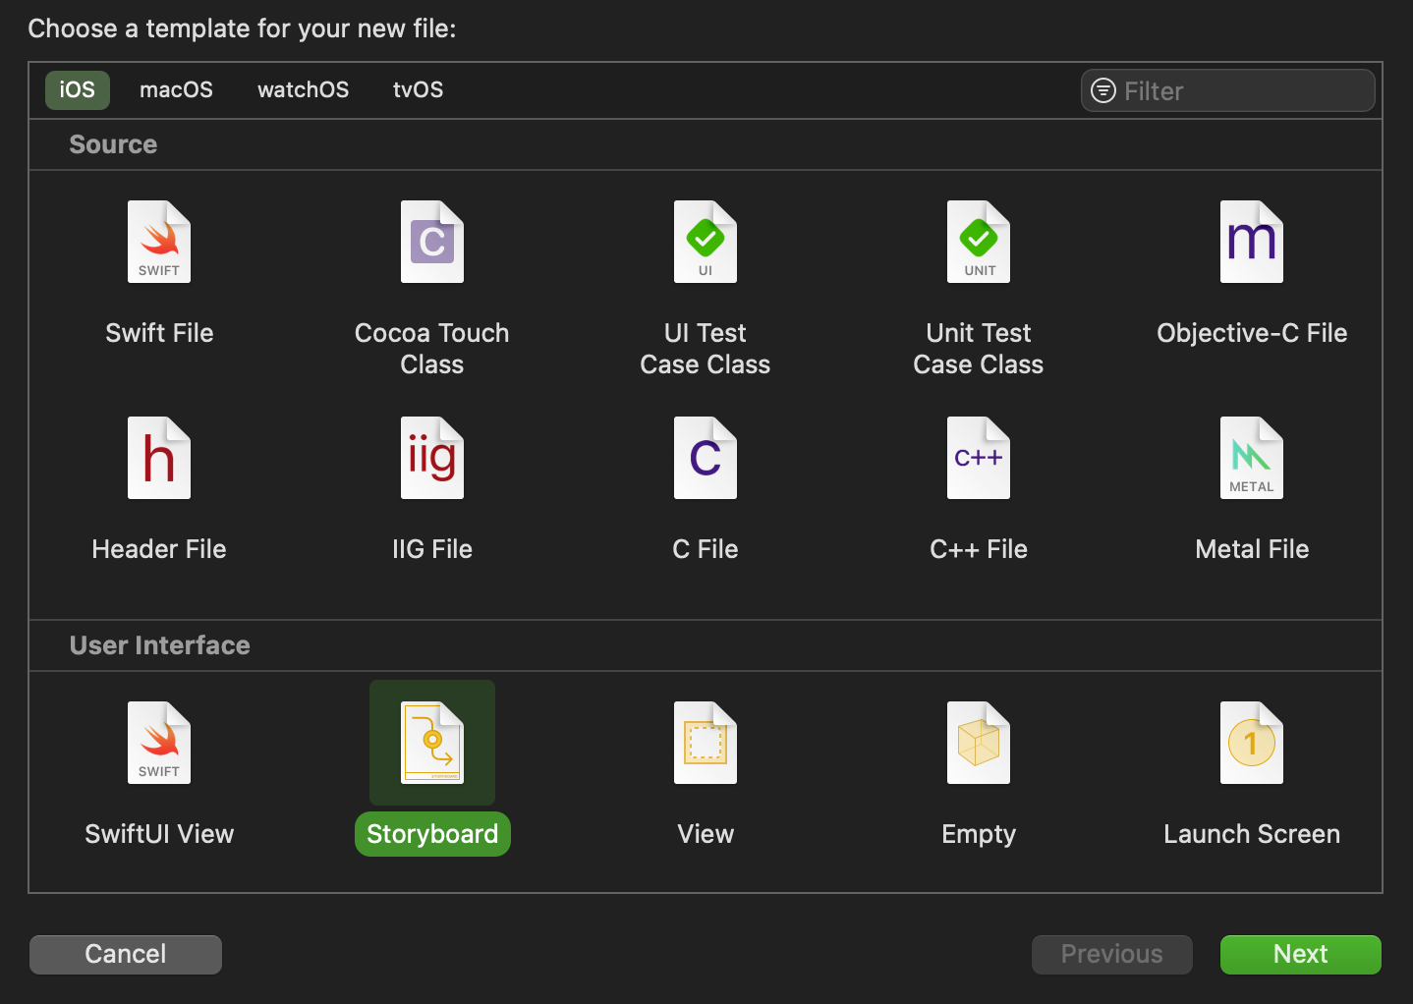Click the 'Cocoa Touch Class' label
Screen dimensions: 1413x1004
[x=432, y=349]
